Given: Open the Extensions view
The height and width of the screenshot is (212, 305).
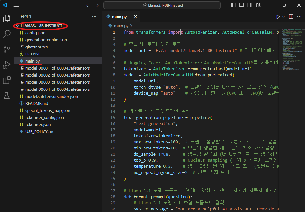Looking at the screenshot, I should [7, 80].
